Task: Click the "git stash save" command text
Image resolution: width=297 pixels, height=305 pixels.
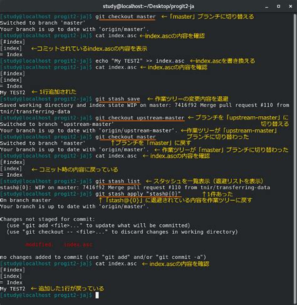Action: pos(118,99)
